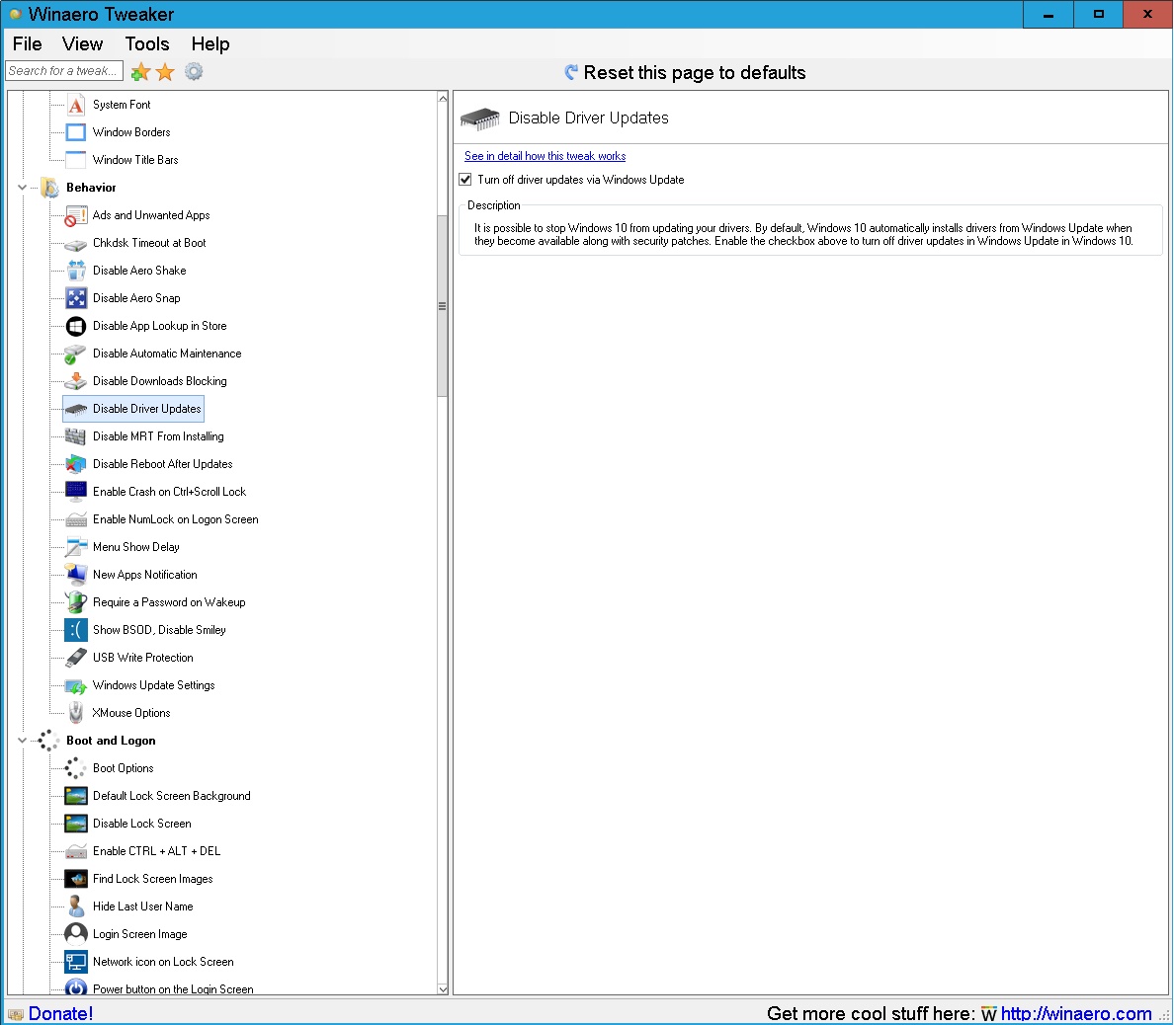Collapse the Boot and Logon category
Viewport: 1174px width, 1025px height.
[23, 741]
